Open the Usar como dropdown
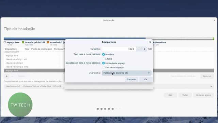The image size is (218, 123). point(126,73)
